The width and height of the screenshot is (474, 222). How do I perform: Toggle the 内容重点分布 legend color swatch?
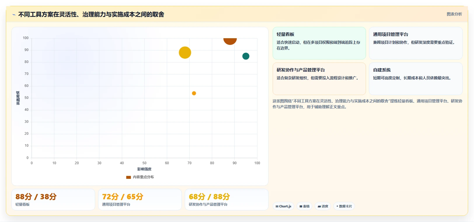(128, 177)
